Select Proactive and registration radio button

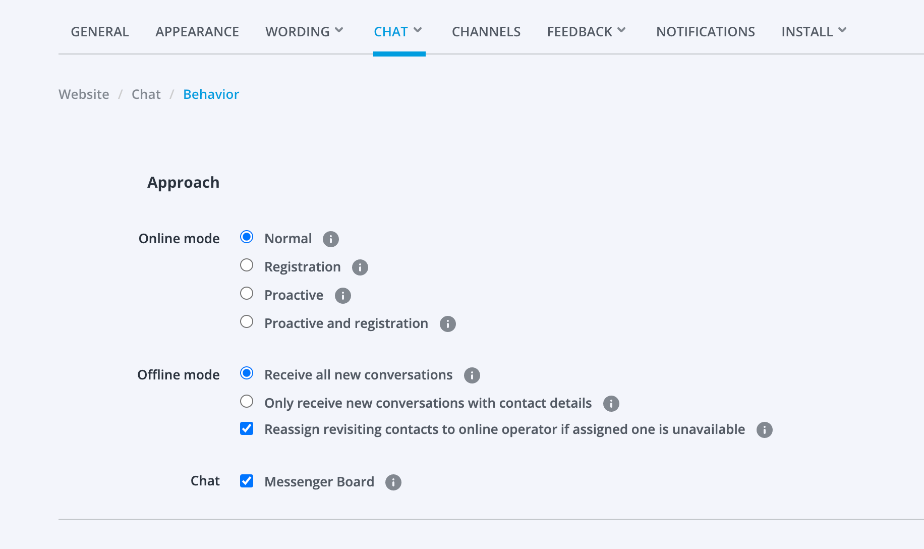coord(247,322)
